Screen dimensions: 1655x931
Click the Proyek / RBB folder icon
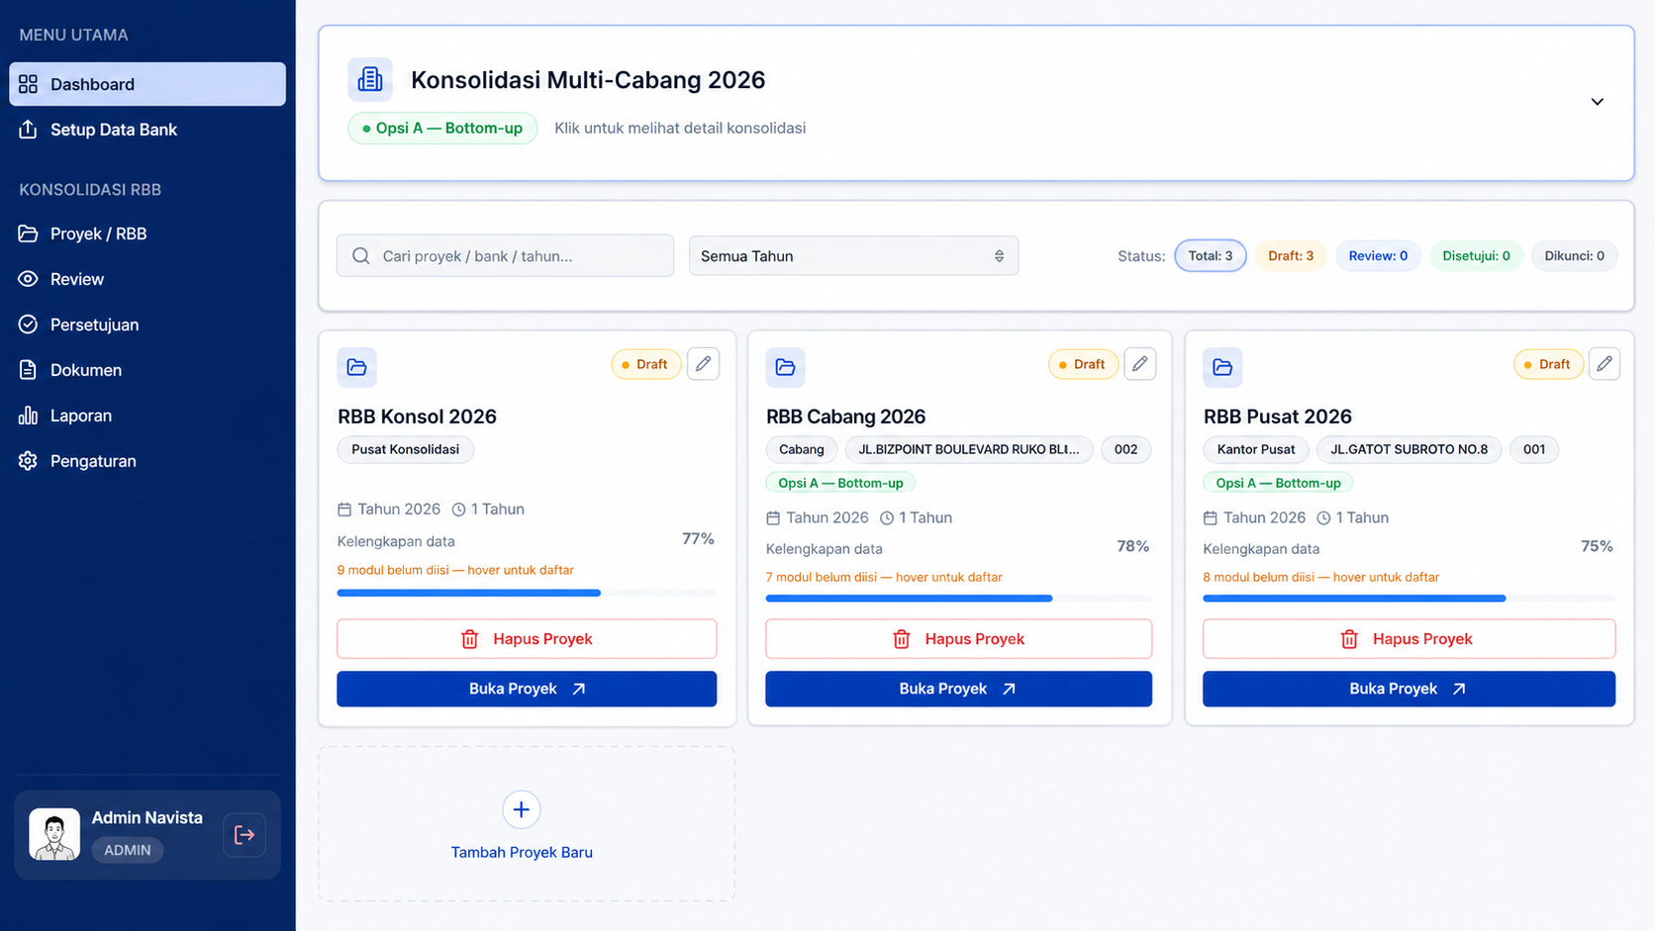pyautogui.click(x=28, y=233)
